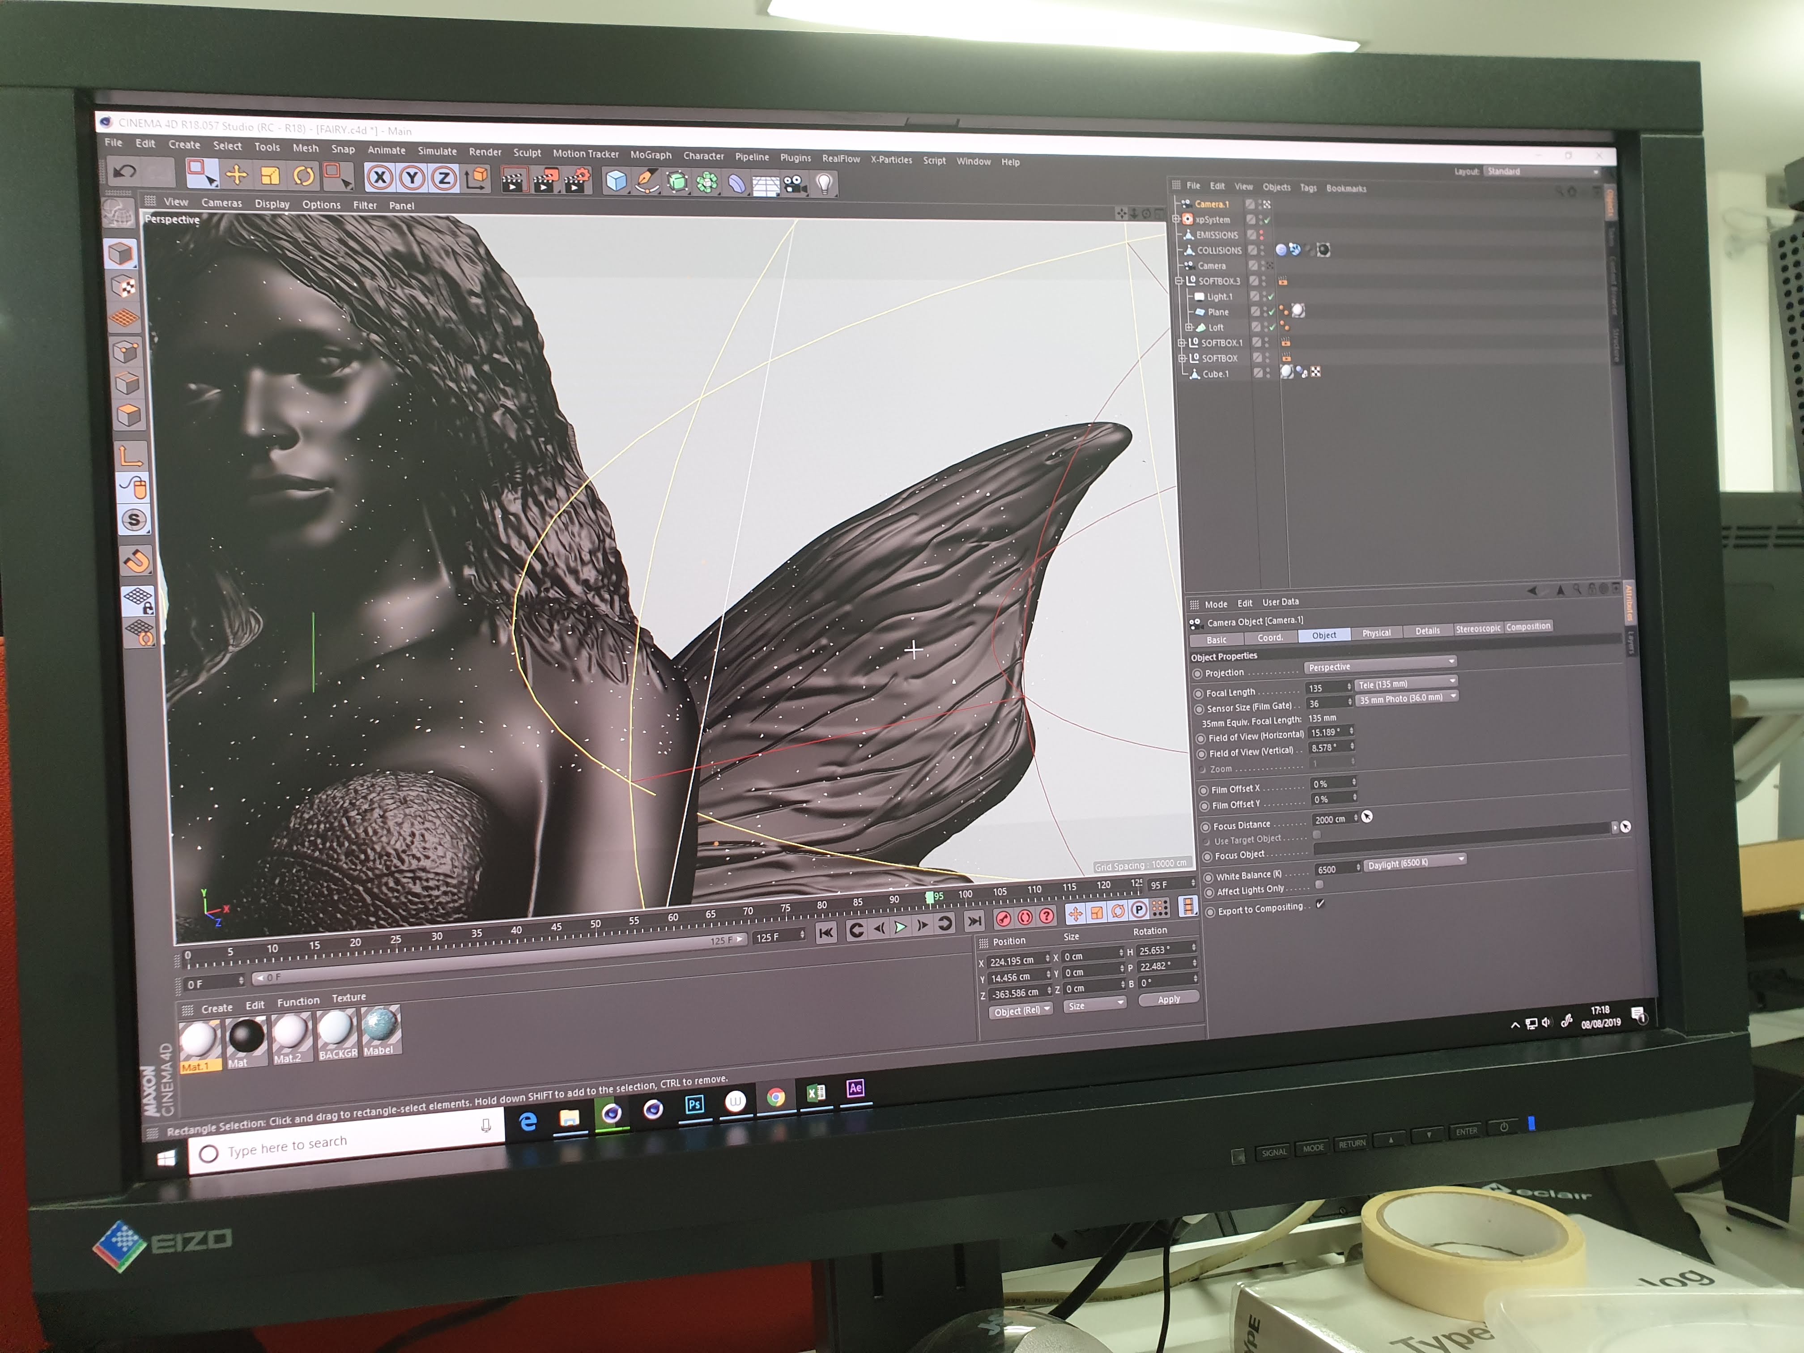Image resolution: width=1804 pixels, height=1353 pixels.
Task: Expand the SOFTBOX.1 group
Action: coord(1182,343)
